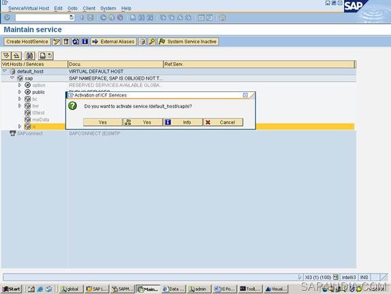
Task: Click the blue Info icon in toolbar
Action: [85, 42]
